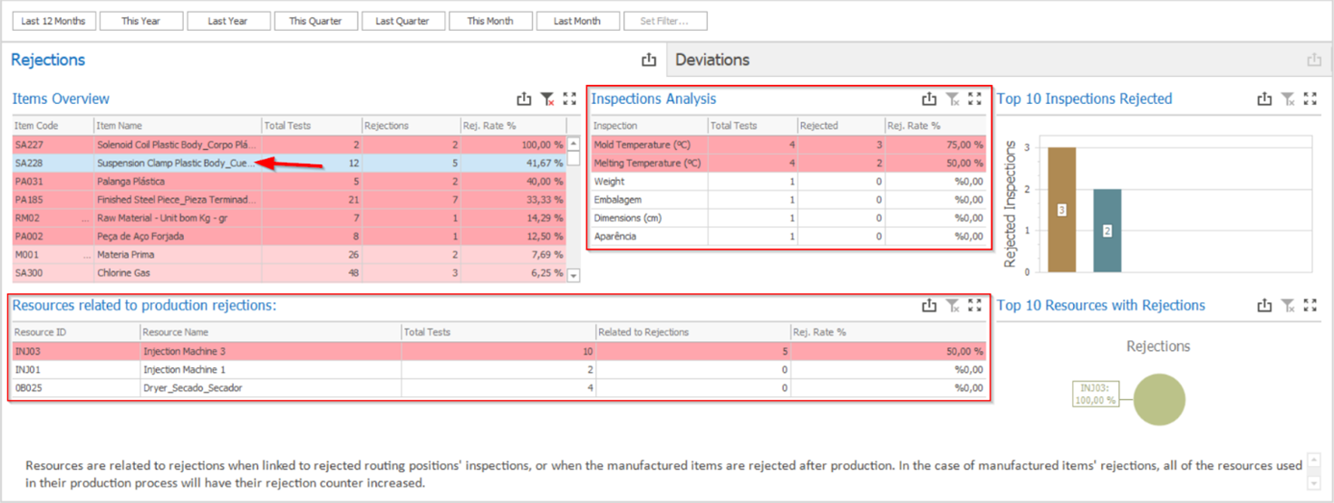Clear the filter on Items Overview
The image size is (1334, 503).
pyautogui.click(x=547, y=100)
